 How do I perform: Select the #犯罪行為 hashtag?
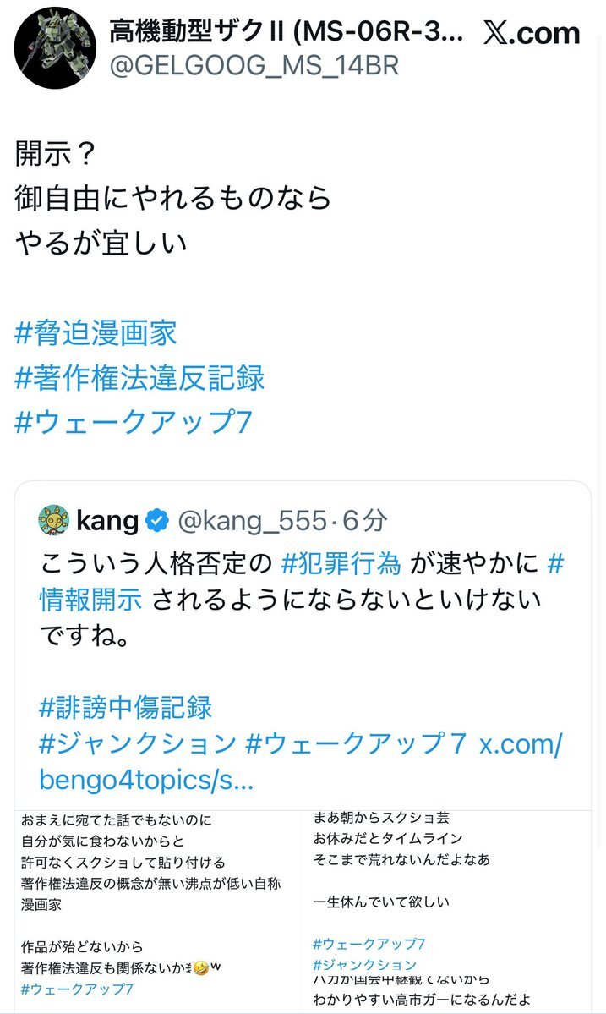pyautogui.click(x=346, y=562)
